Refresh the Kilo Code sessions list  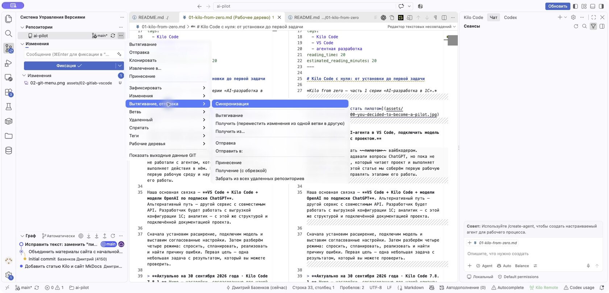[x=576, y=26]
